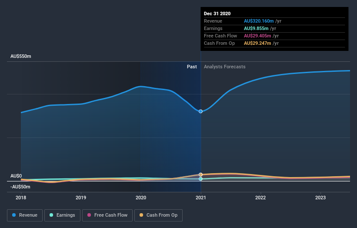Toggle the Free Cash Flow legend button

(107, 215)
